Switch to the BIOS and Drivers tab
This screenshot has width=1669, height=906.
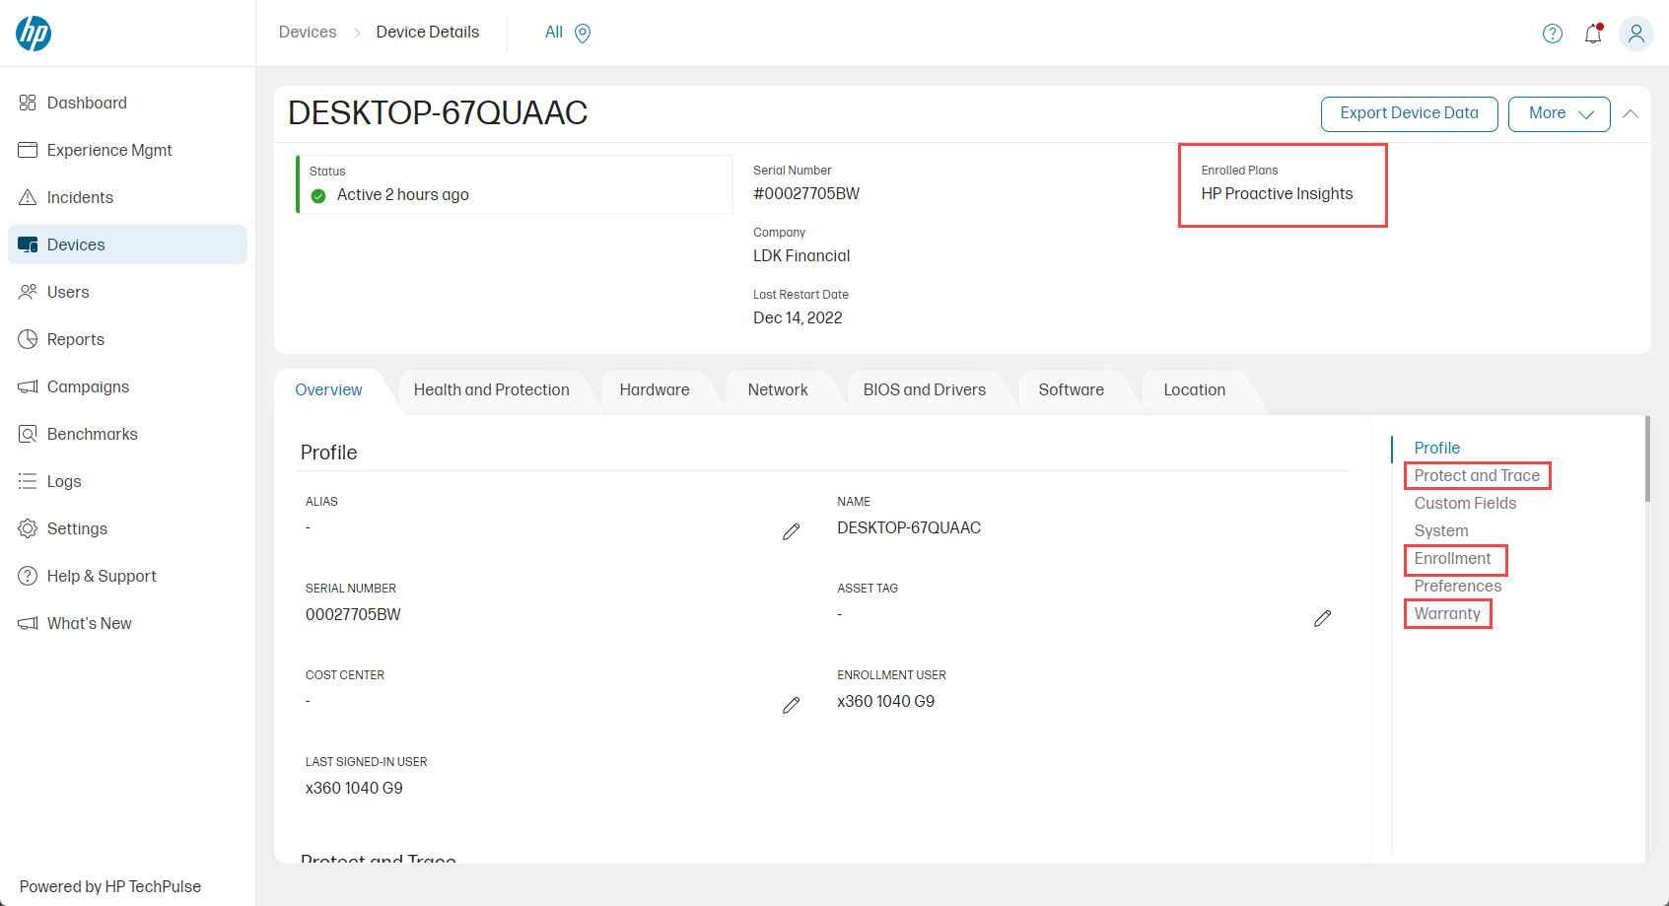point(924,390)
